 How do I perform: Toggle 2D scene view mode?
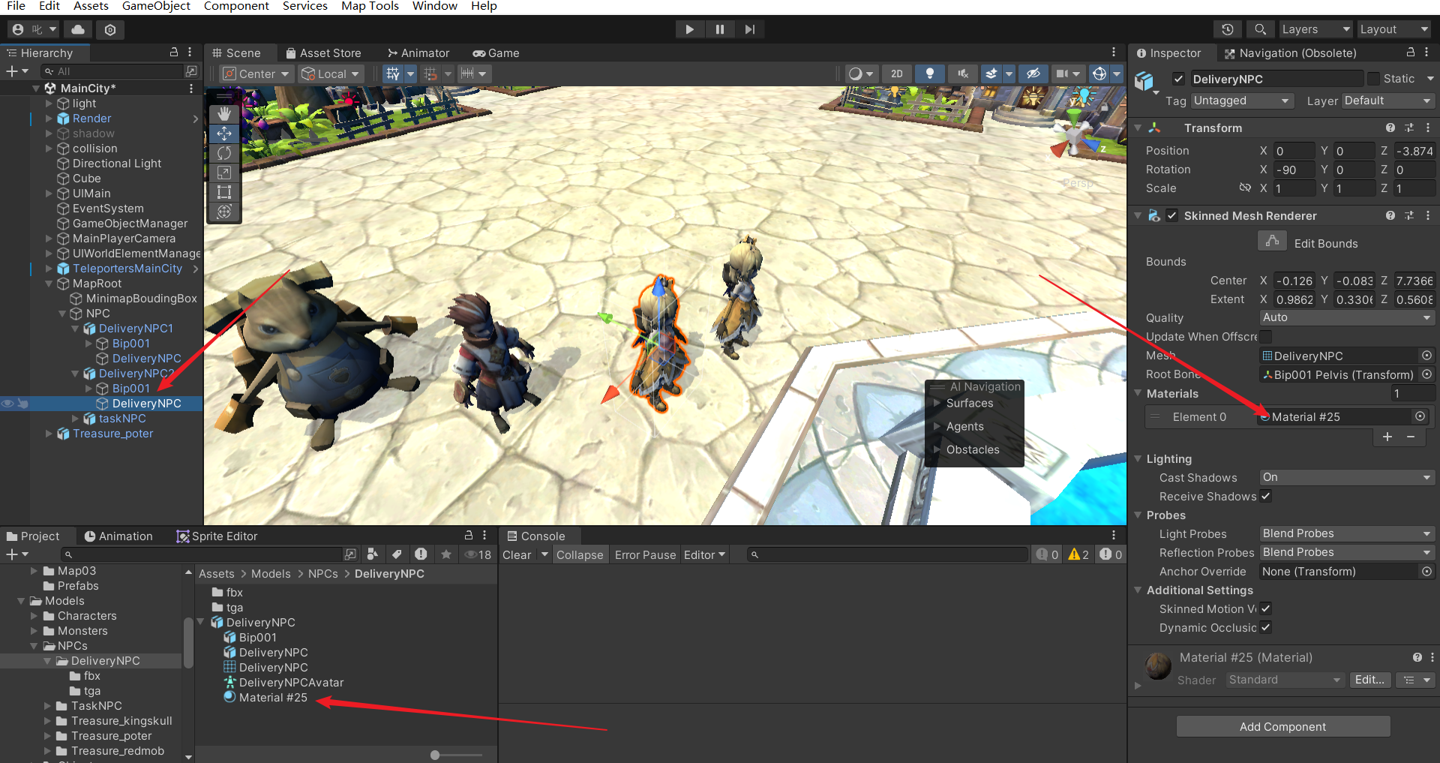tap(896, 74)
